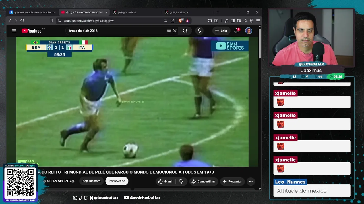Screen dimensions: 364x204
Task: Open the extensions puzzle icon
Action: coord(210,21)
